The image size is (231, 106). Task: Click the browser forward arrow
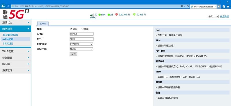pyautogui.click(x=8, y=6)
